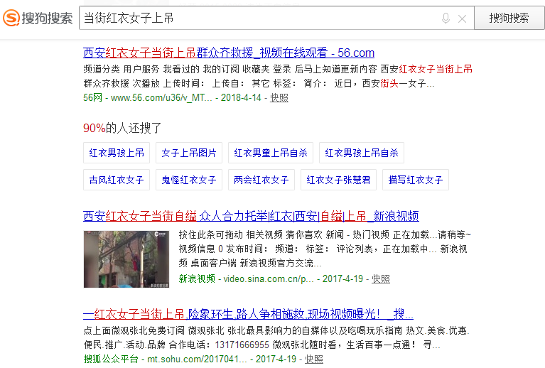Click the Sogou search logo
This screenshot has width=545, height=368.
pyautogui.click(x=37, y=18)
